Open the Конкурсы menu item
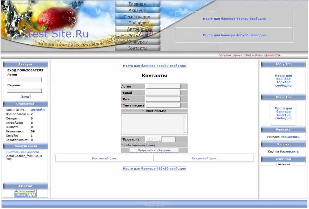The height and width of the screenshot is (209, 309). [138, 42]
